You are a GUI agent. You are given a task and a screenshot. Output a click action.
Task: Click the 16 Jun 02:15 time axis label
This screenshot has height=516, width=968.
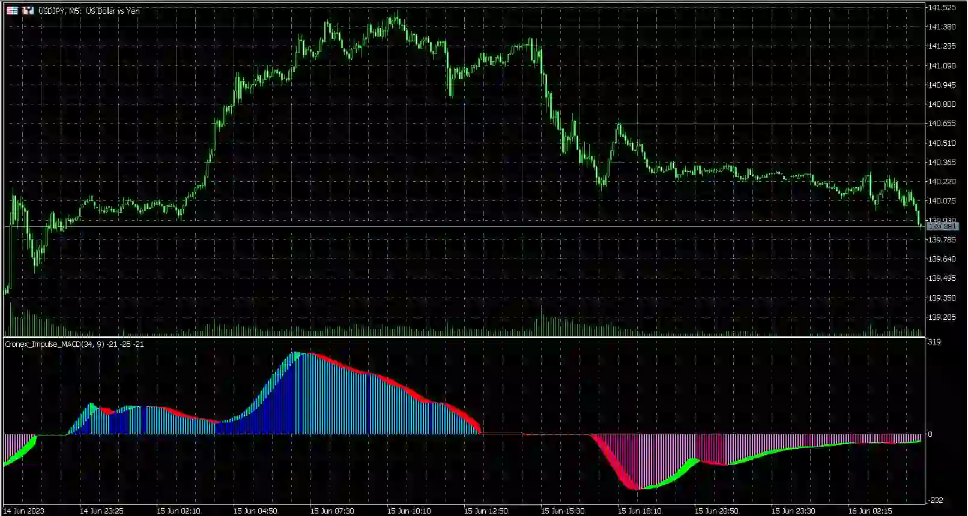coord(870,511)
